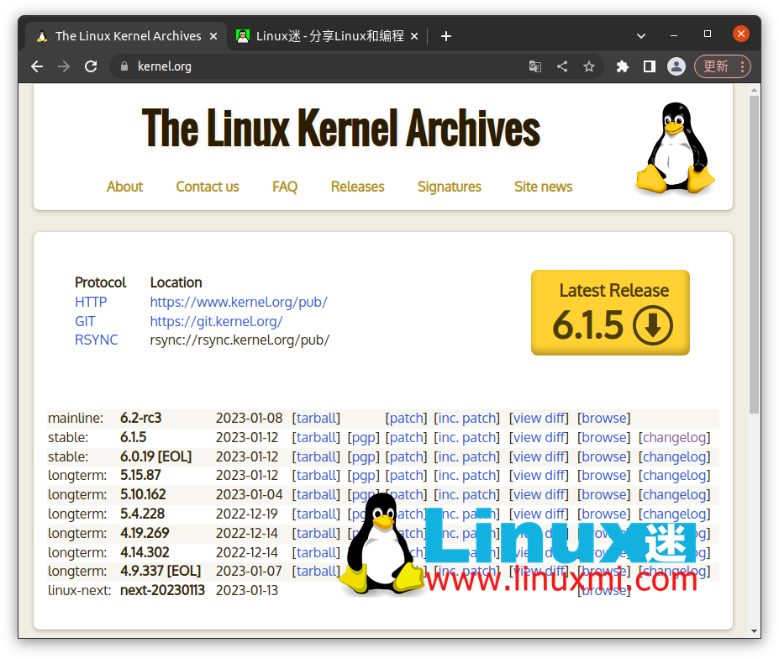This screenshot has height=659, width=779.
Task: Open the user profile avatar
Action: 676,66
